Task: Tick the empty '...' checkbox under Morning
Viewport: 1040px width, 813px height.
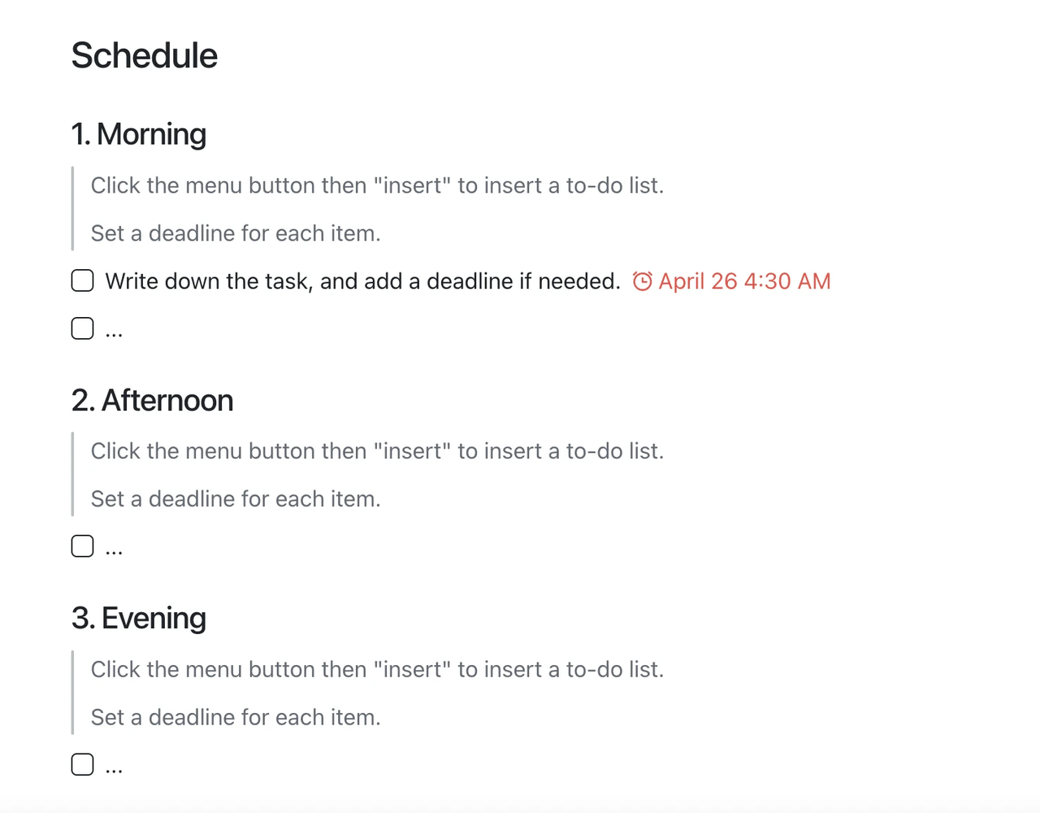Action: click(x=82, y=328)
